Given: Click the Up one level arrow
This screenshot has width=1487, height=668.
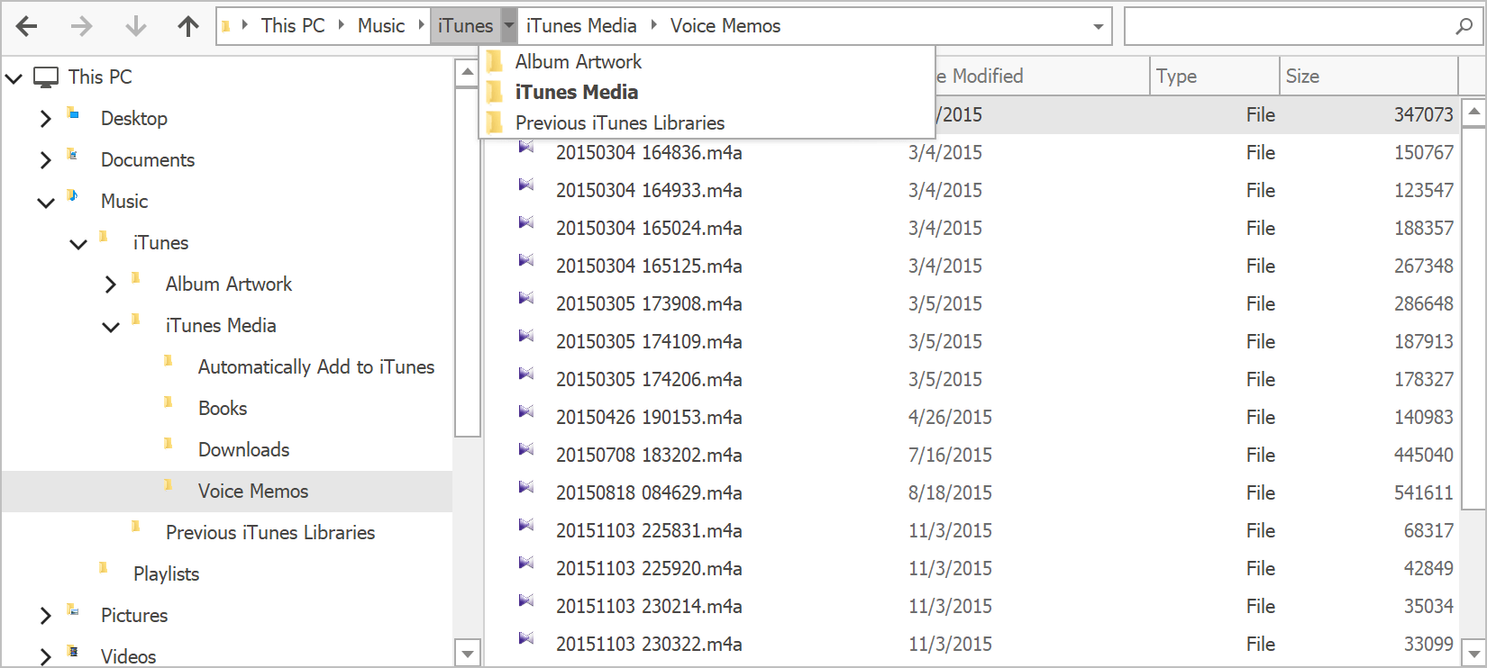Looking at the screenshot, I should click(187, 26).
